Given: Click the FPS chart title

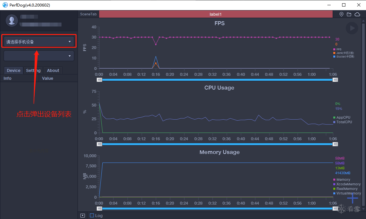Looking at the screenshot, I should pyautogui.click(x=219, y=23).
